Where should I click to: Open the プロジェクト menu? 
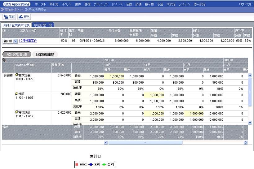click(101, 4)
